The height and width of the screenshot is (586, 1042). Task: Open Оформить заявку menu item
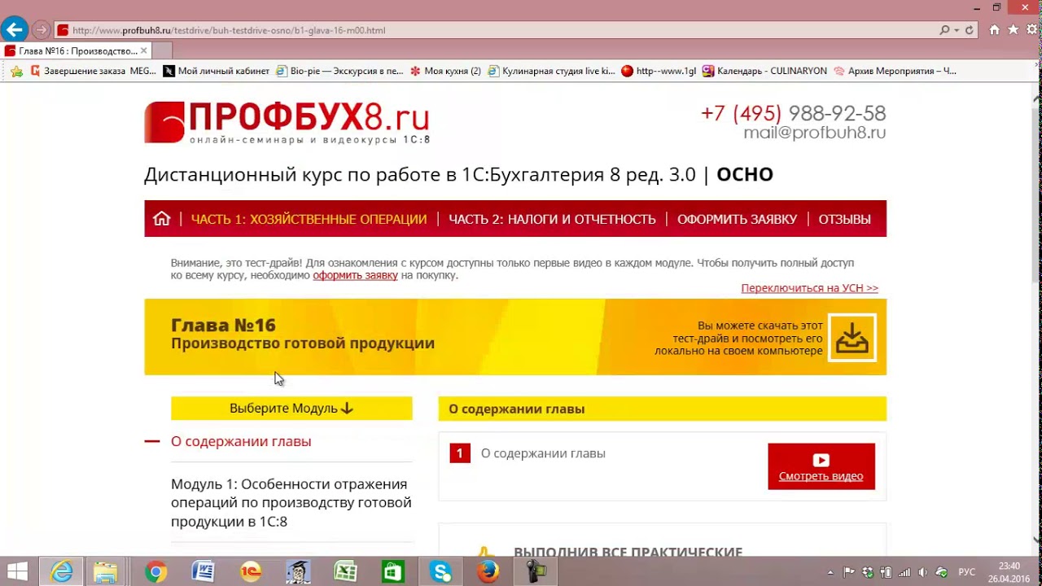coord(737,220)
